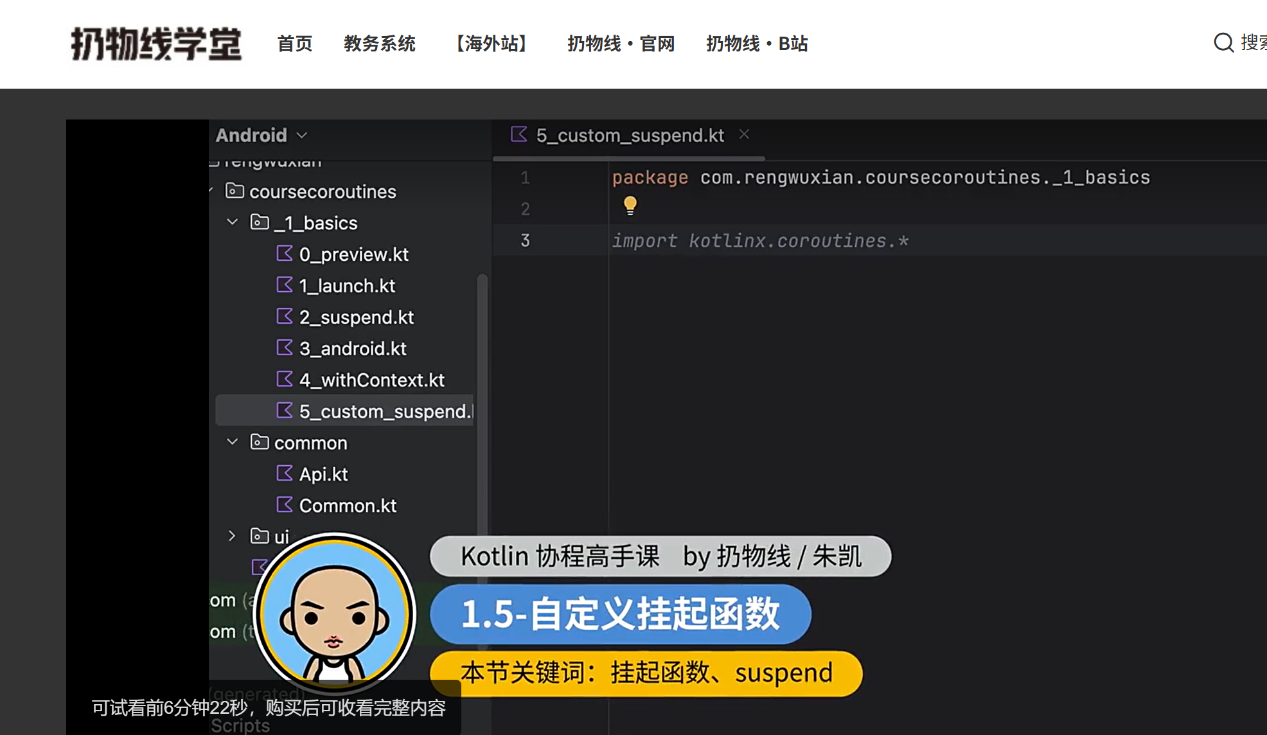Open the Android project view dropdown

261,136
